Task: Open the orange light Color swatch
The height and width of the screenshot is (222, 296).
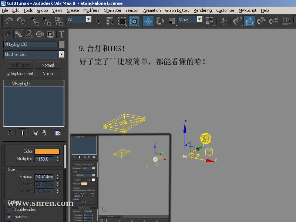Action: 47,152
